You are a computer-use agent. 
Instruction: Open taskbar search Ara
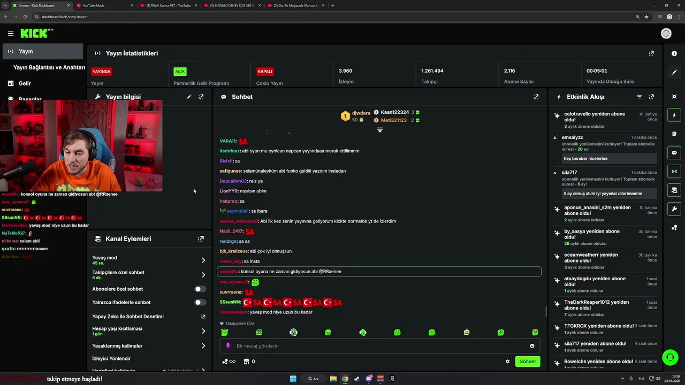point(314,379)
